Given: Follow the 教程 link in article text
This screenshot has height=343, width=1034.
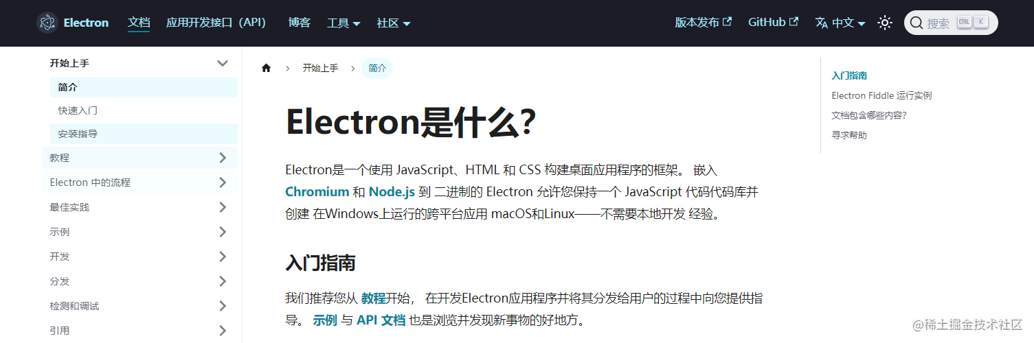Looking at the screenshot, I should [x=373, y=298].
